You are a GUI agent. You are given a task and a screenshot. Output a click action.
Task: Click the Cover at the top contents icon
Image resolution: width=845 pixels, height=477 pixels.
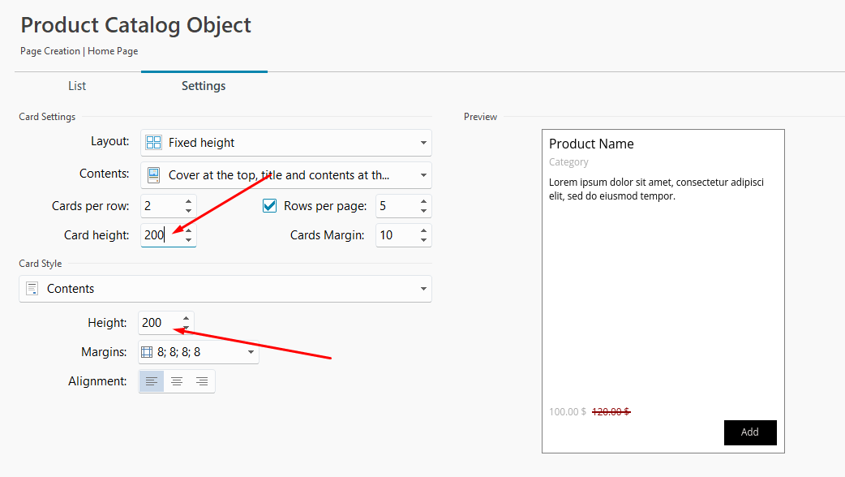[x=153, y=174]
